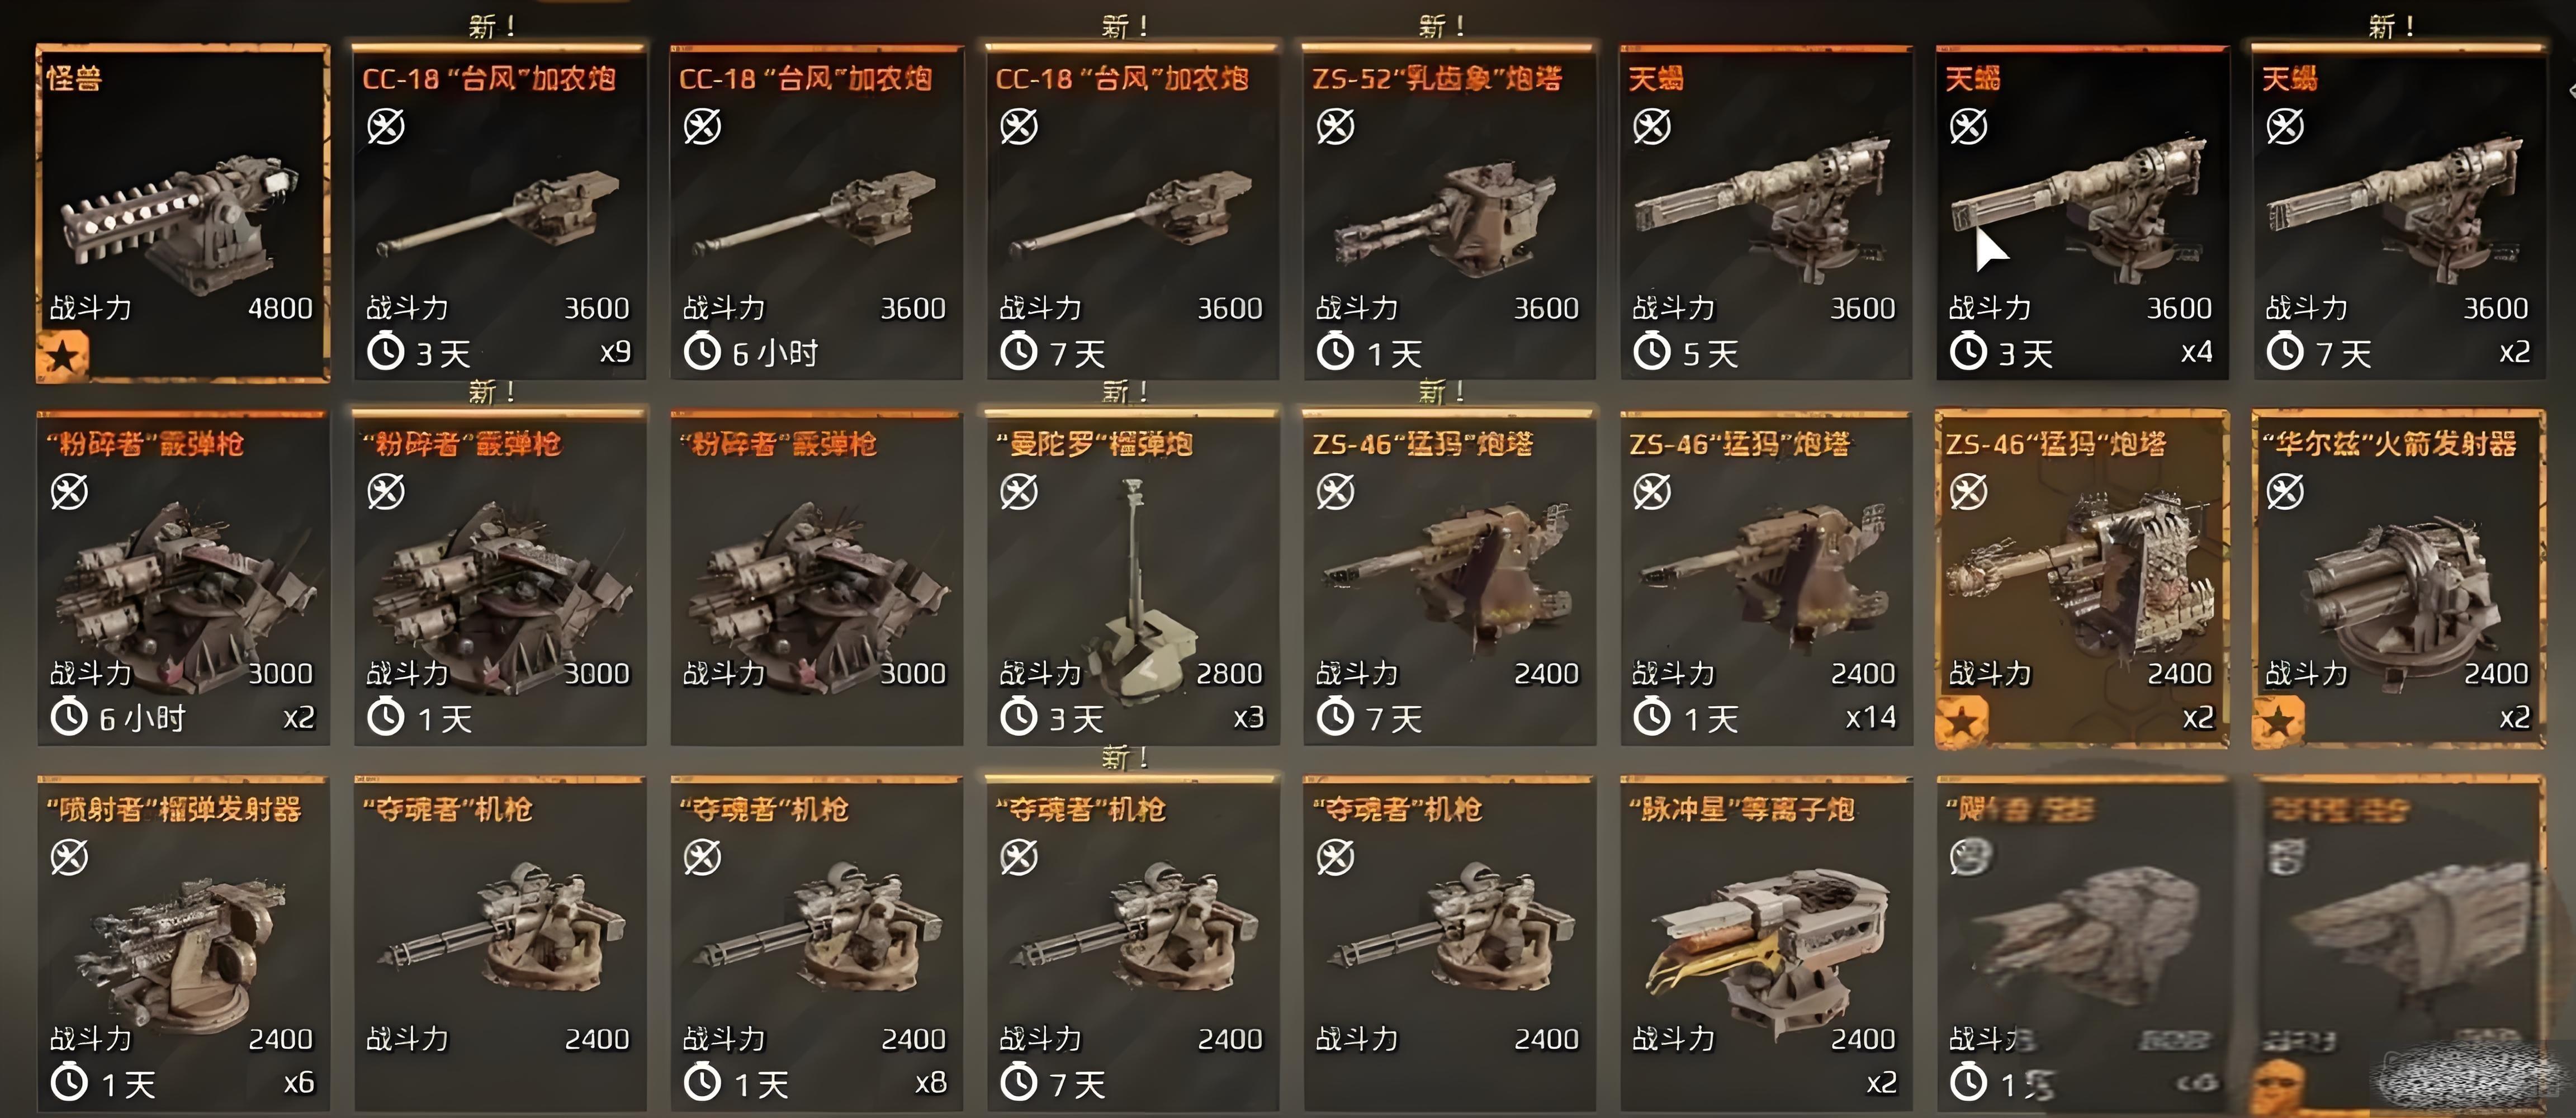
Task: Click the clock icon on the 5天 天蝎 card
Action: point(1652,352)
